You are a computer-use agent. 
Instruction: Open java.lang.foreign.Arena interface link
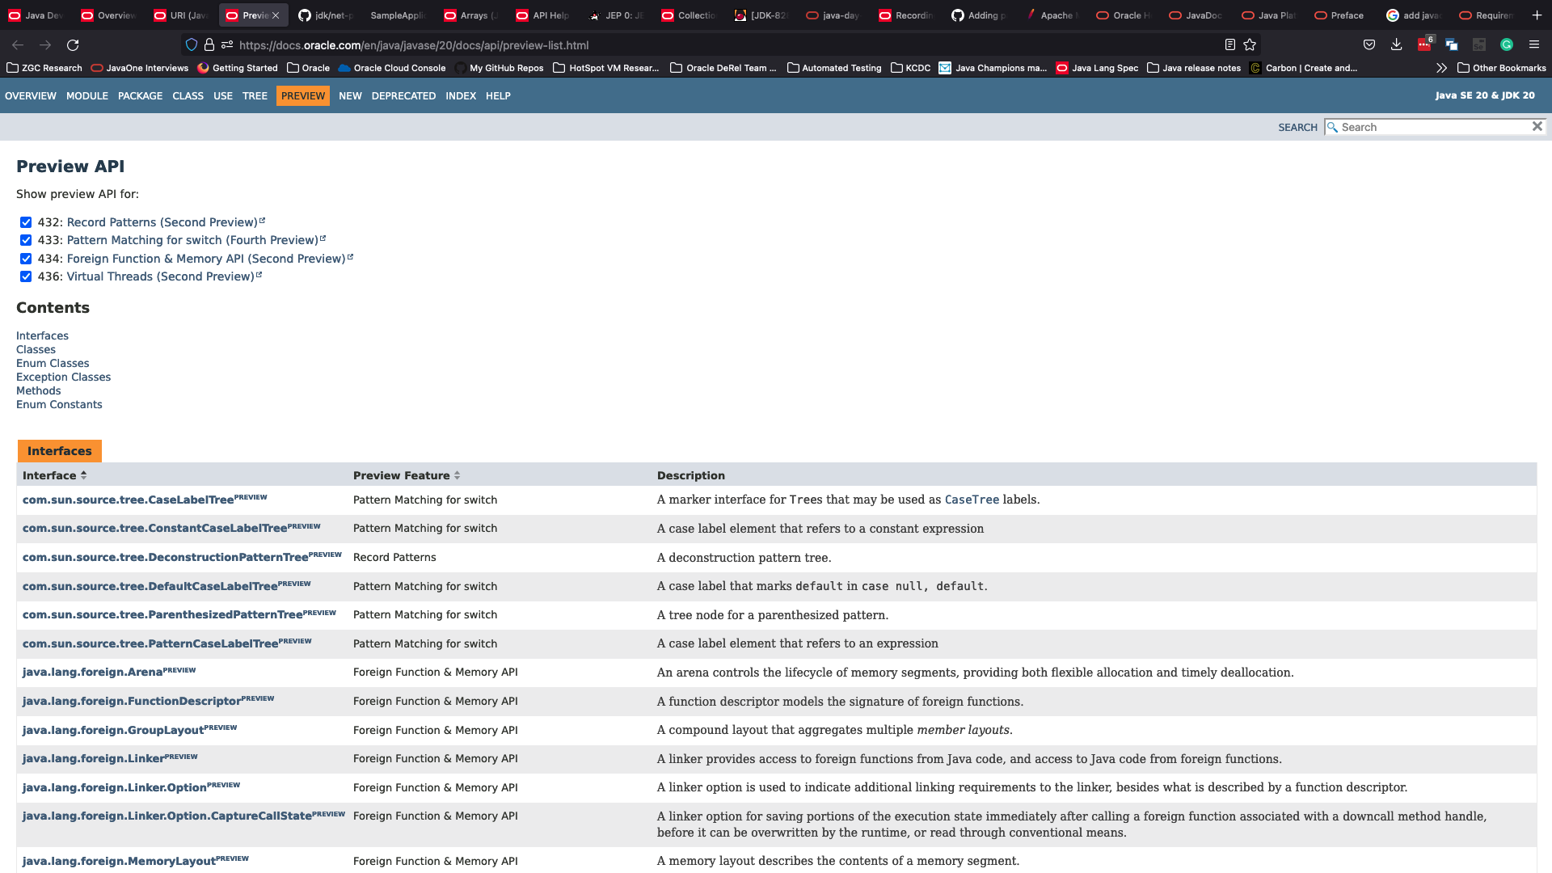click(92, 673)
